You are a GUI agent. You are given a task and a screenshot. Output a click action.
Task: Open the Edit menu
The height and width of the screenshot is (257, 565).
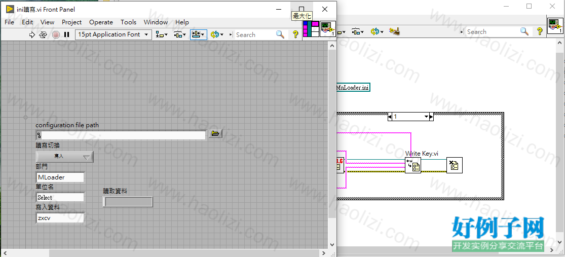[x=27, y=22]
